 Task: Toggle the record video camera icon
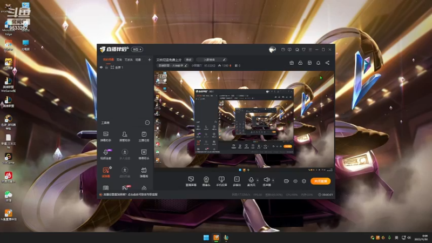pyautogui.click(x=287, y=181)
